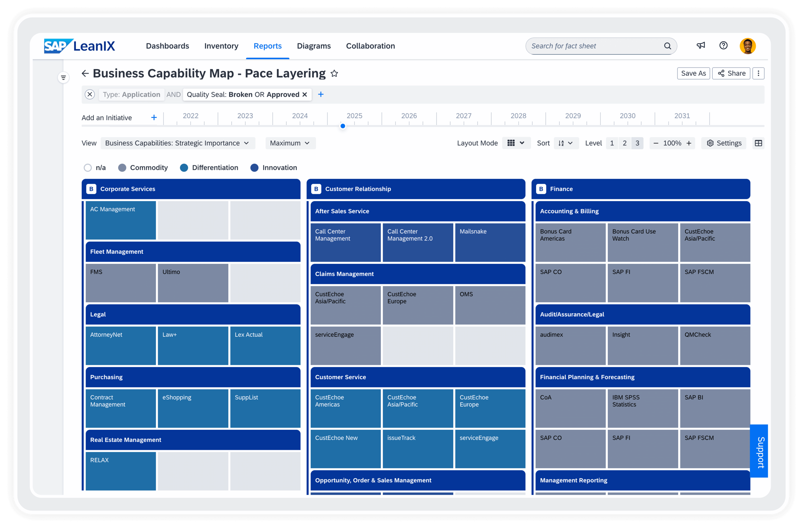The width and height of the screenshot is (803, 528).
Task: Open the announcements megaphone icon
Action: (x=700, y=46)
